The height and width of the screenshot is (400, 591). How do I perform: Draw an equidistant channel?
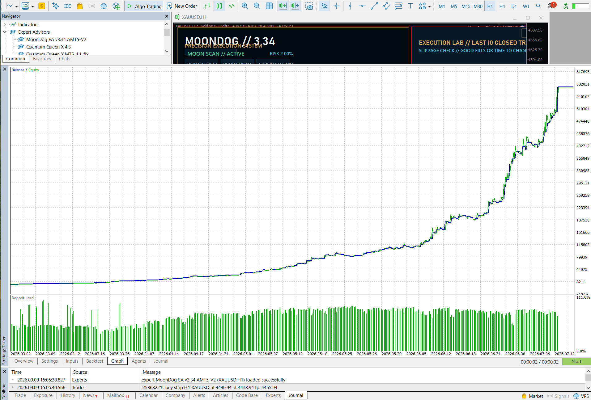386,6
